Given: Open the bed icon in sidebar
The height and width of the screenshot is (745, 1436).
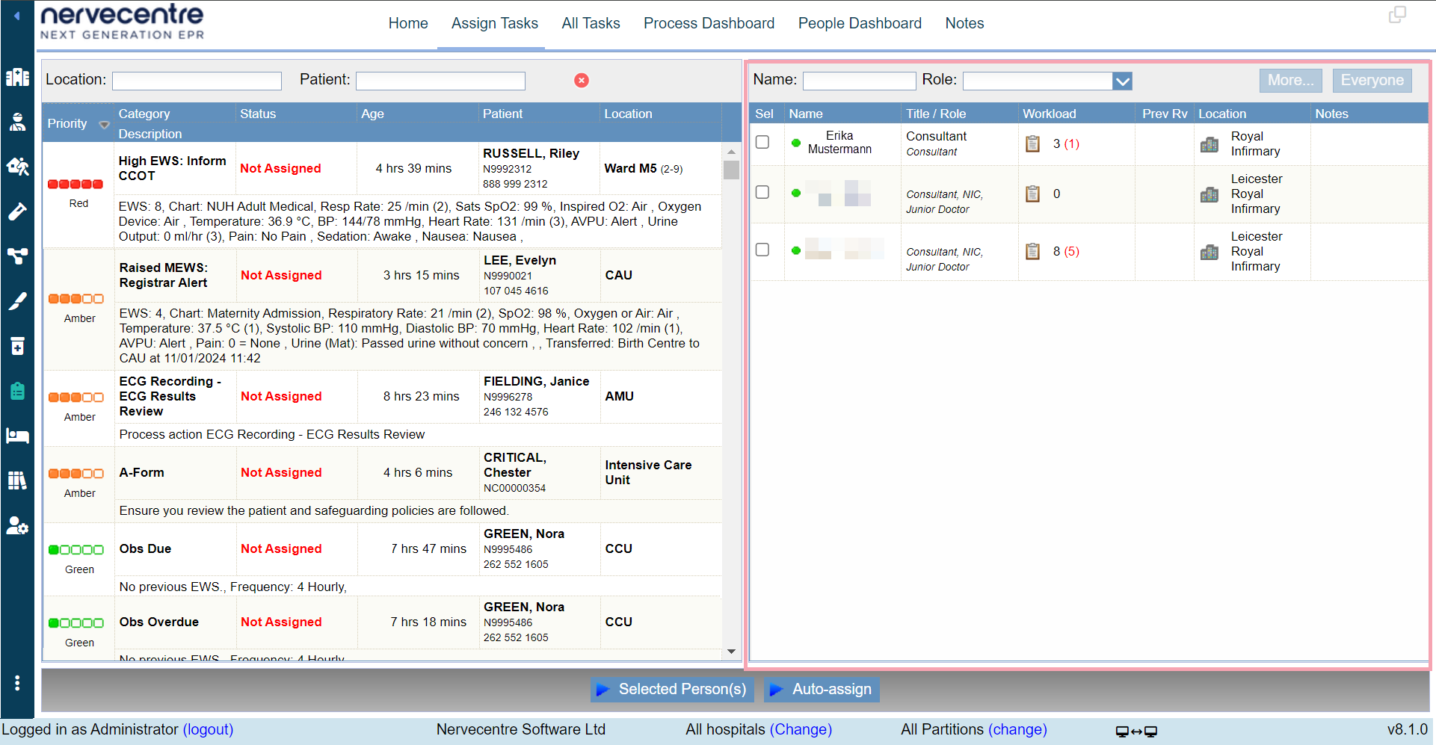Looking at the screenshot, I should 17,436.
